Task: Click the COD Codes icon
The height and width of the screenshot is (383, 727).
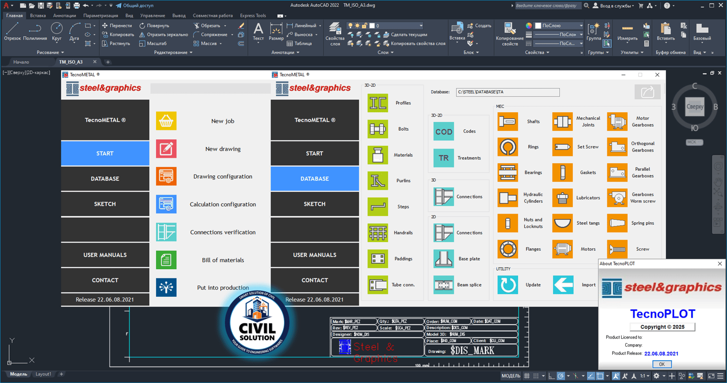Action: pos(443,131)
